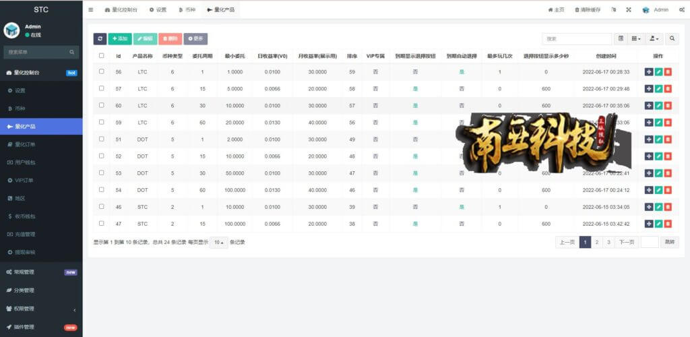Check the checkbox for row Id 46
Viewport: 690px width, 337px height.
tap(102, 206)
